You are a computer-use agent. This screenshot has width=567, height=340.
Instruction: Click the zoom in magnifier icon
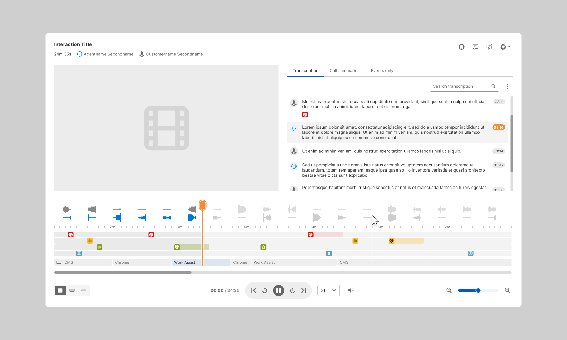507,290
